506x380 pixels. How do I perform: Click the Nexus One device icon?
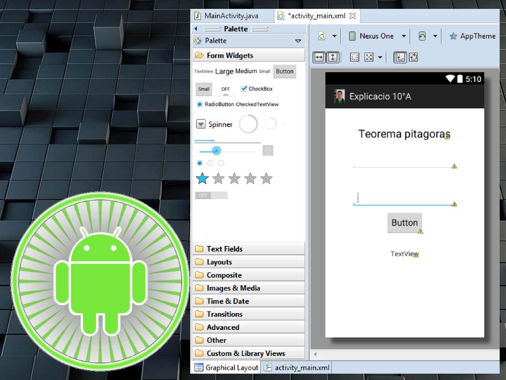[x=352, y=36]
